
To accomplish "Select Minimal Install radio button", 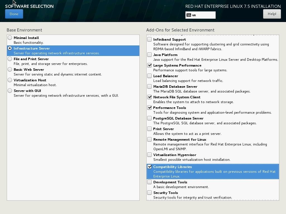I will (10, 38).
